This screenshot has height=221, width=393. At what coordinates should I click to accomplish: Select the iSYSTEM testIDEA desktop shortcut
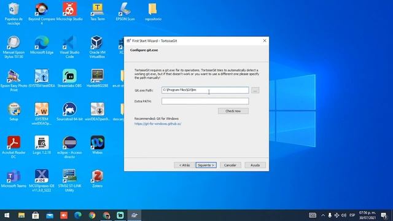pyautogui.click(x=42, y=79)
